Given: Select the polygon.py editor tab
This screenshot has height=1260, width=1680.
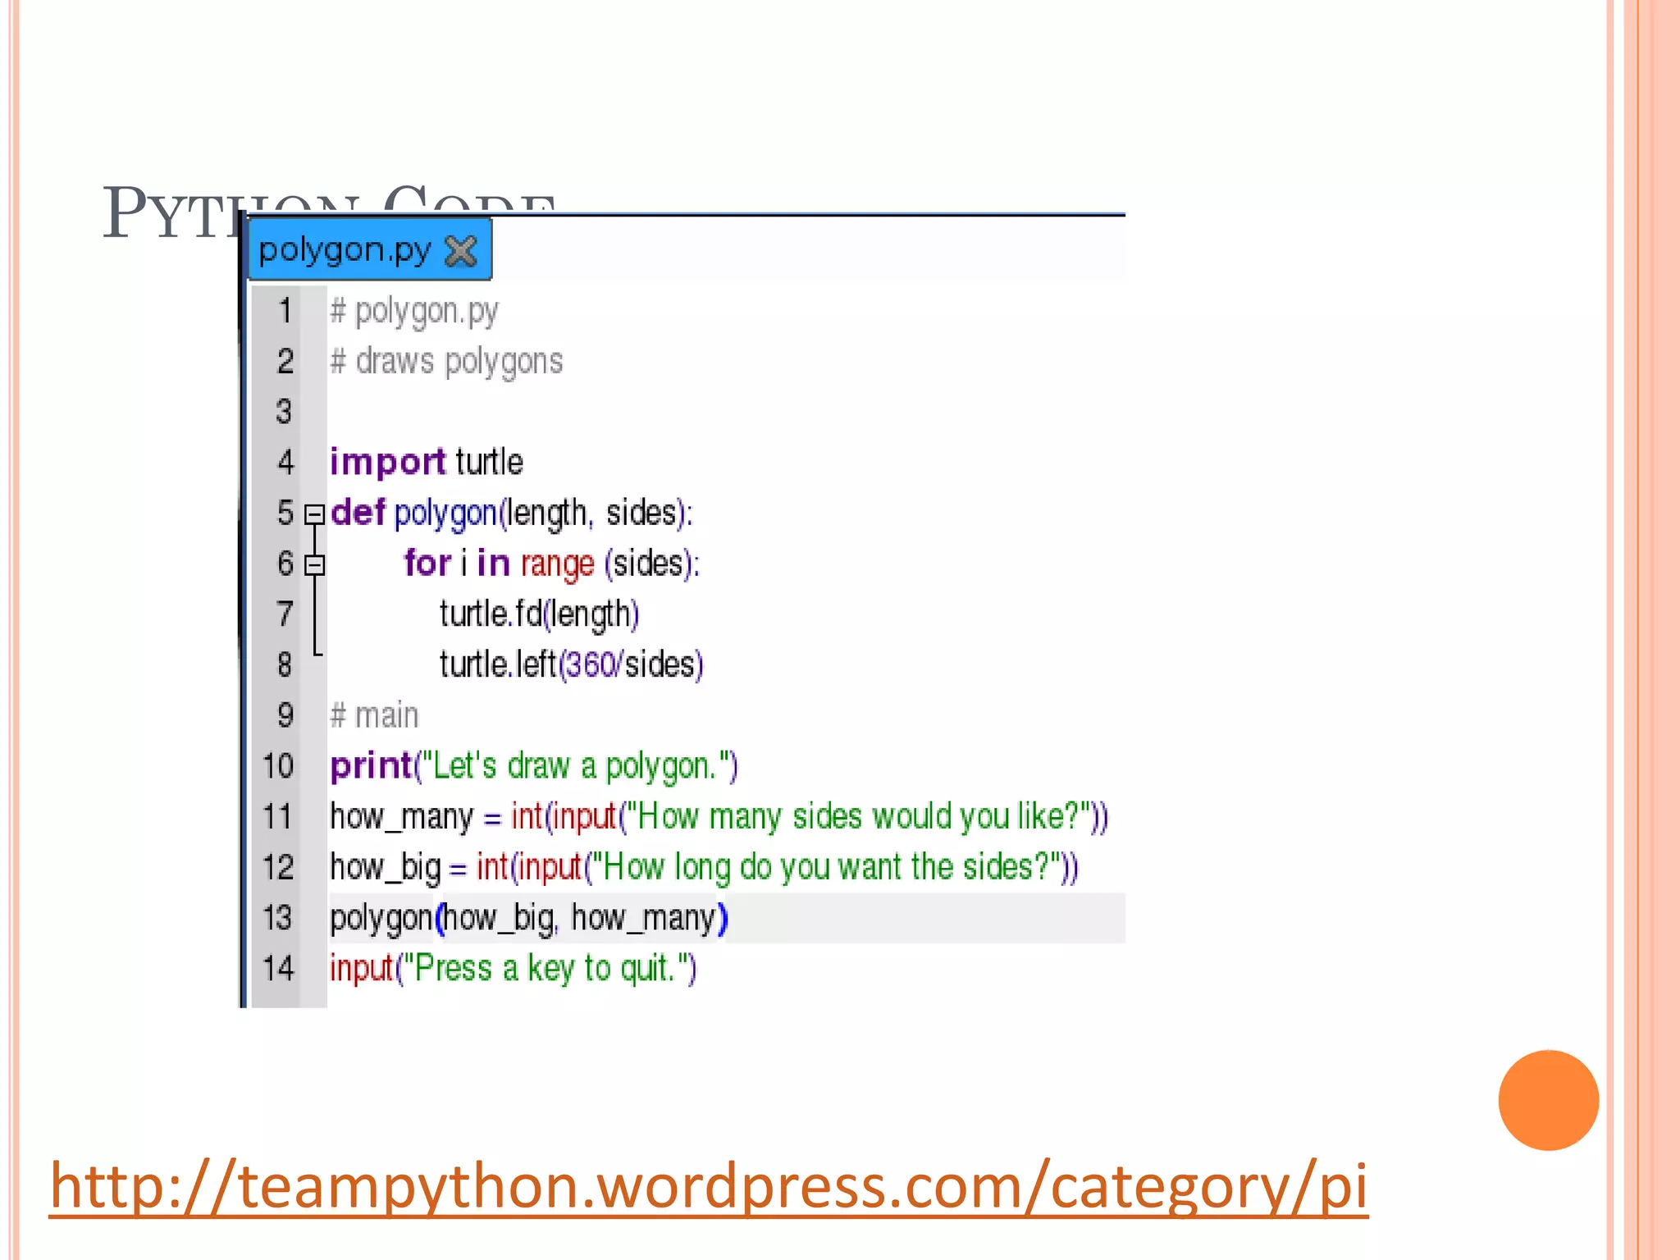Looking at the screenshot, I should pyautogui.click(x=370, y=249).
